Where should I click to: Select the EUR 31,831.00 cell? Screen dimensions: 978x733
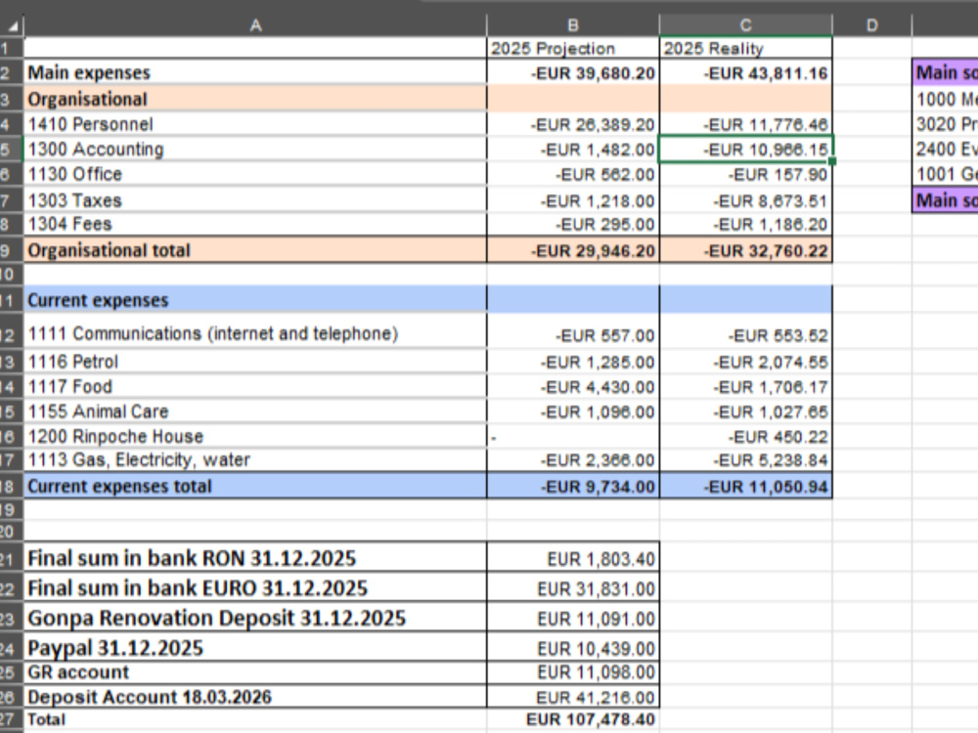[x=572, y=587]
